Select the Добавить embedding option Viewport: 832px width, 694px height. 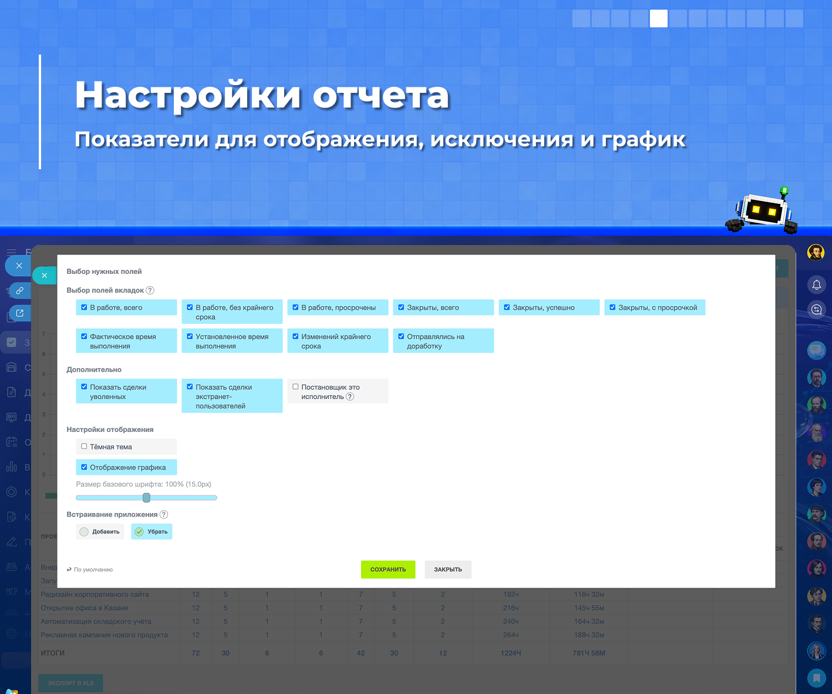100,532
